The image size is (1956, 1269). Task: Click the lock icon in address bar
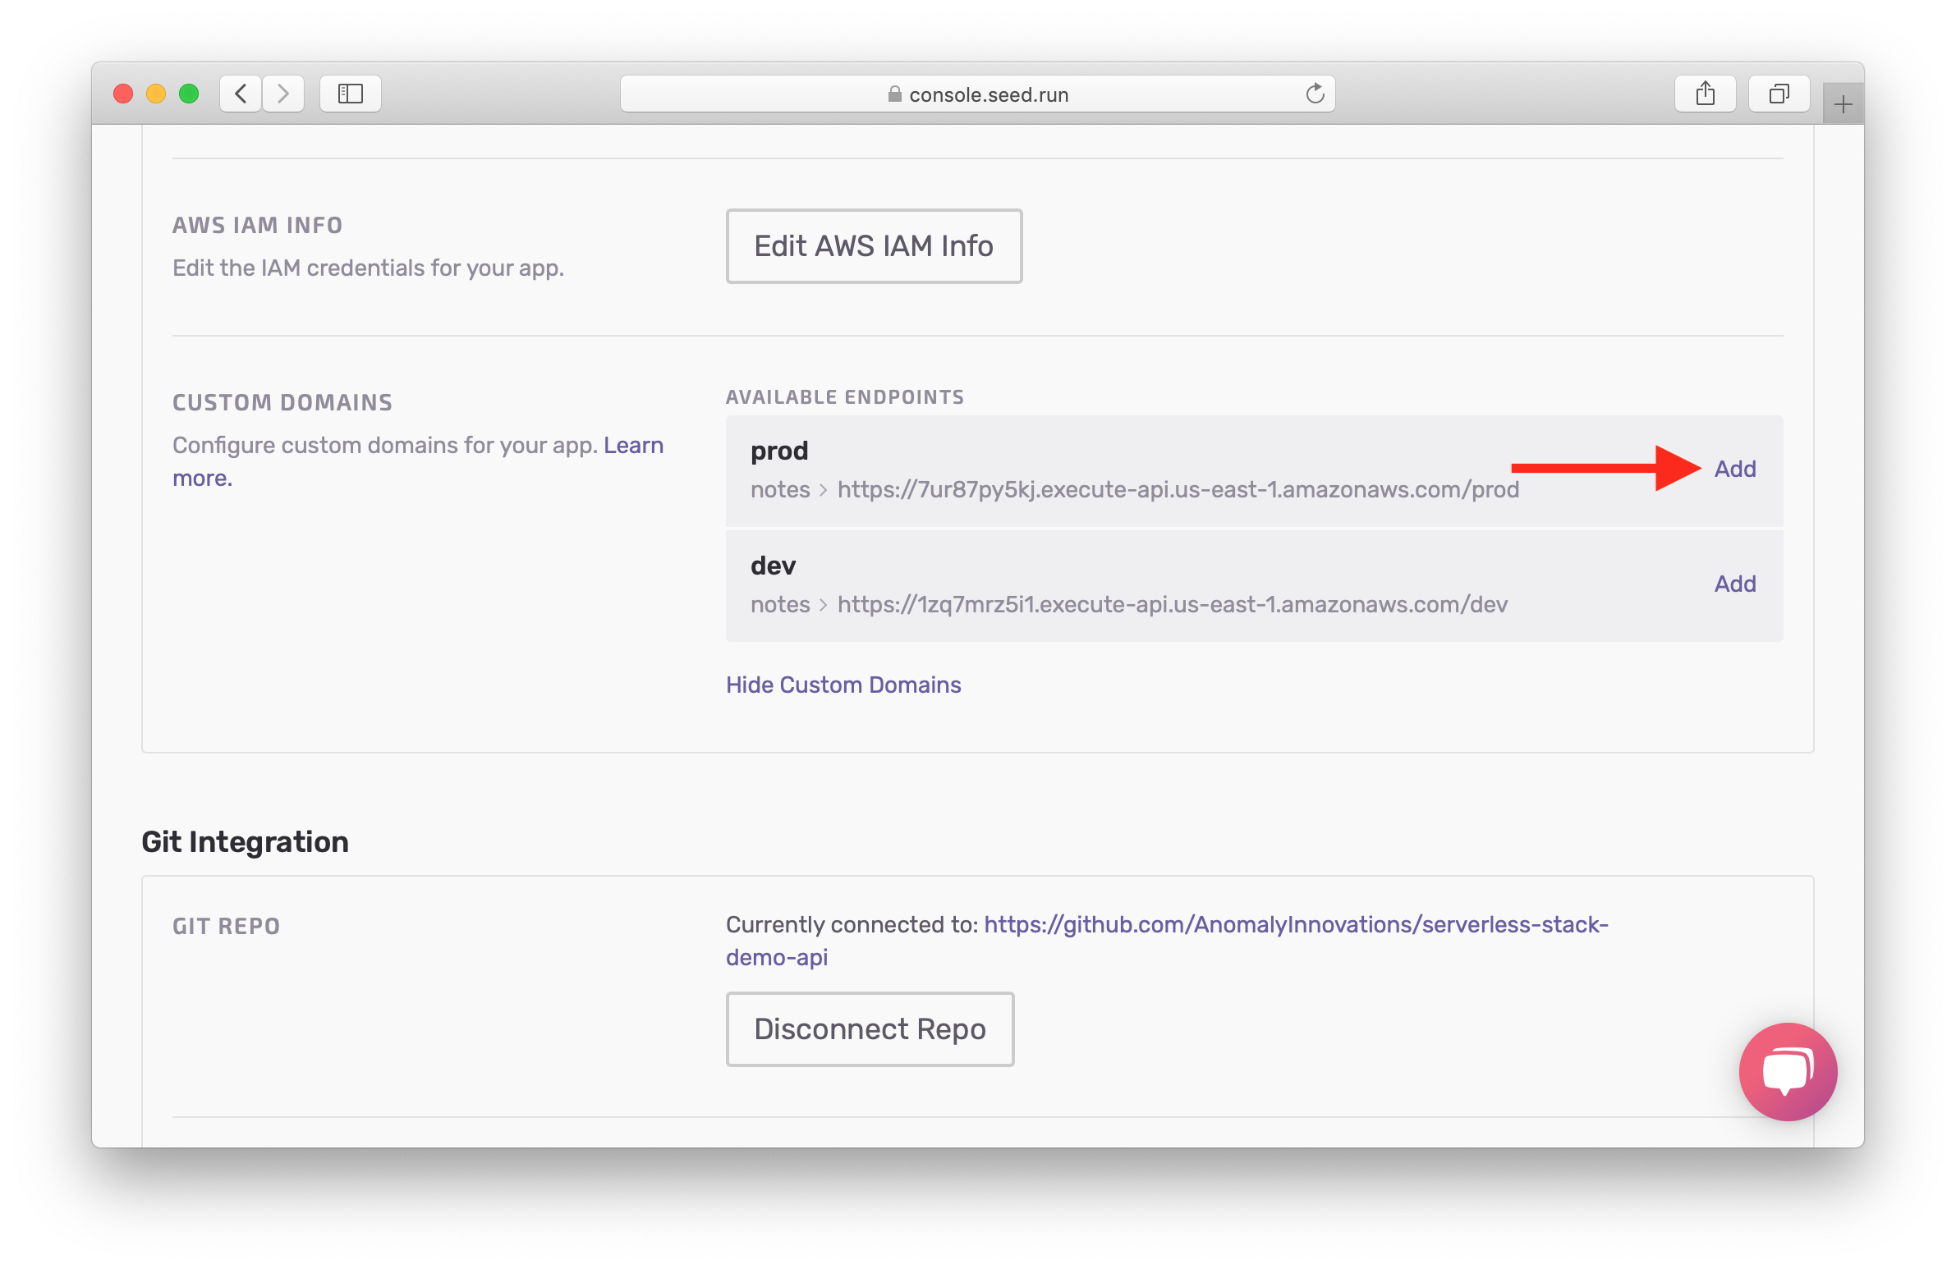click(x=894, y=94)
